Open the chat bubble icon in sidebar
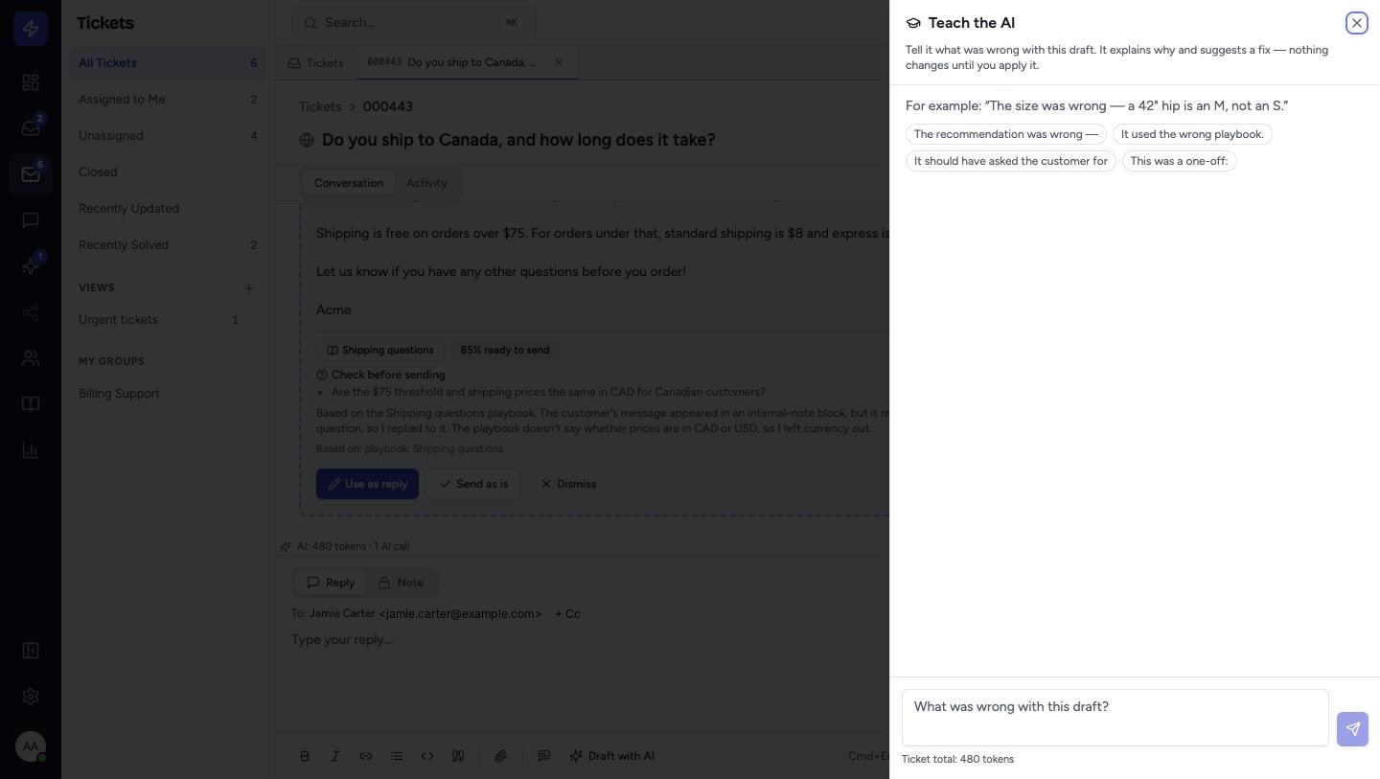 click(31, 220)
